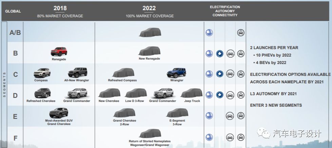Click the white Compass vehicle image
The width and height of the screenshot is (332, 148).
[42, 73]
